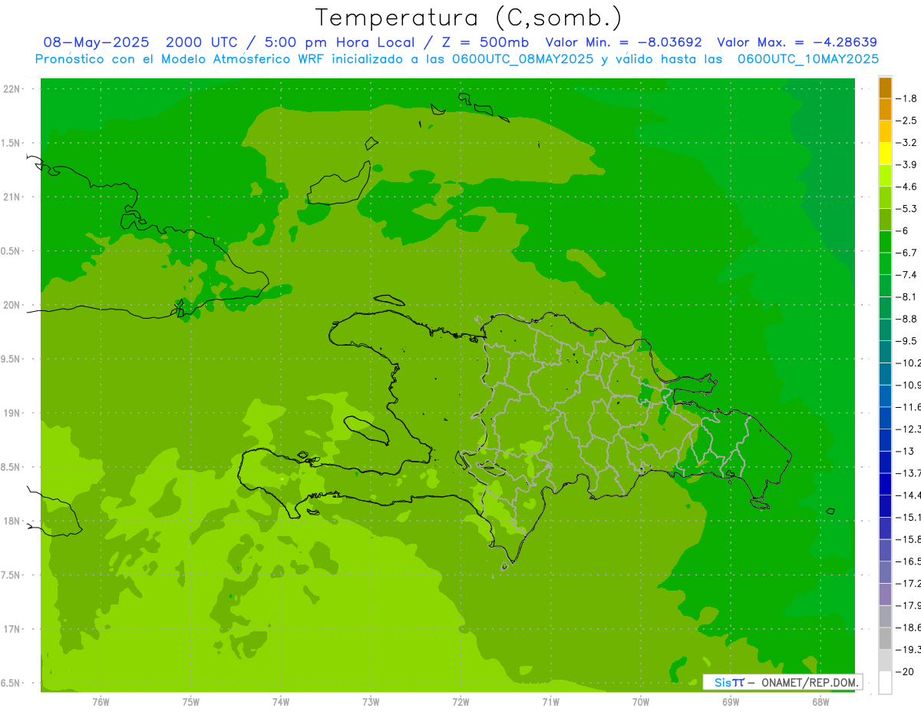Click the "-2.5" colorbar value
The height and width of the screenshot is (712, 921).
pos(908,121)
